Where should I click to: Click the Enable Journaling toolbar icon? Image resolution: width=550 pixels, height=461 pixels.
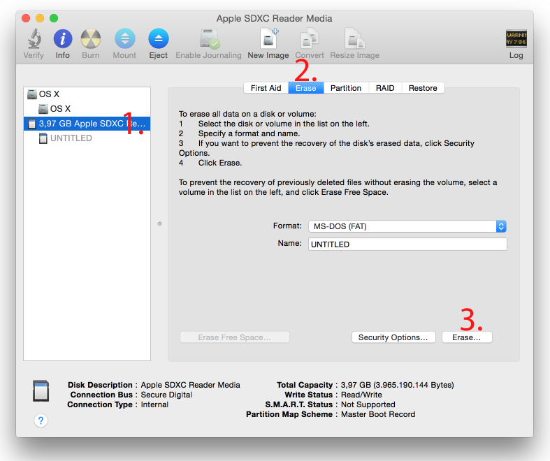pyautogui.click(x=210, y=38)
